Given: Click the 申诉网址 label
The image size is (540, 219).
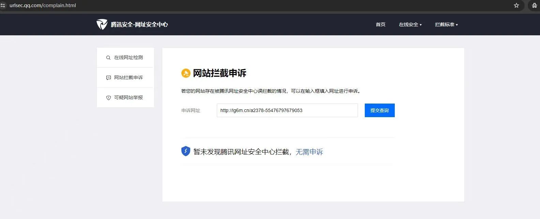Looking at the screenshot, I should point(191,110).
